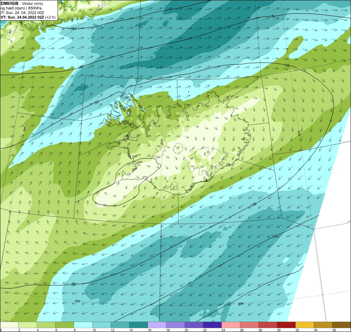This screenshot has width=351, height=332.
Task: Select the brown above-36 m/s legend swatch
Action: 342,325
